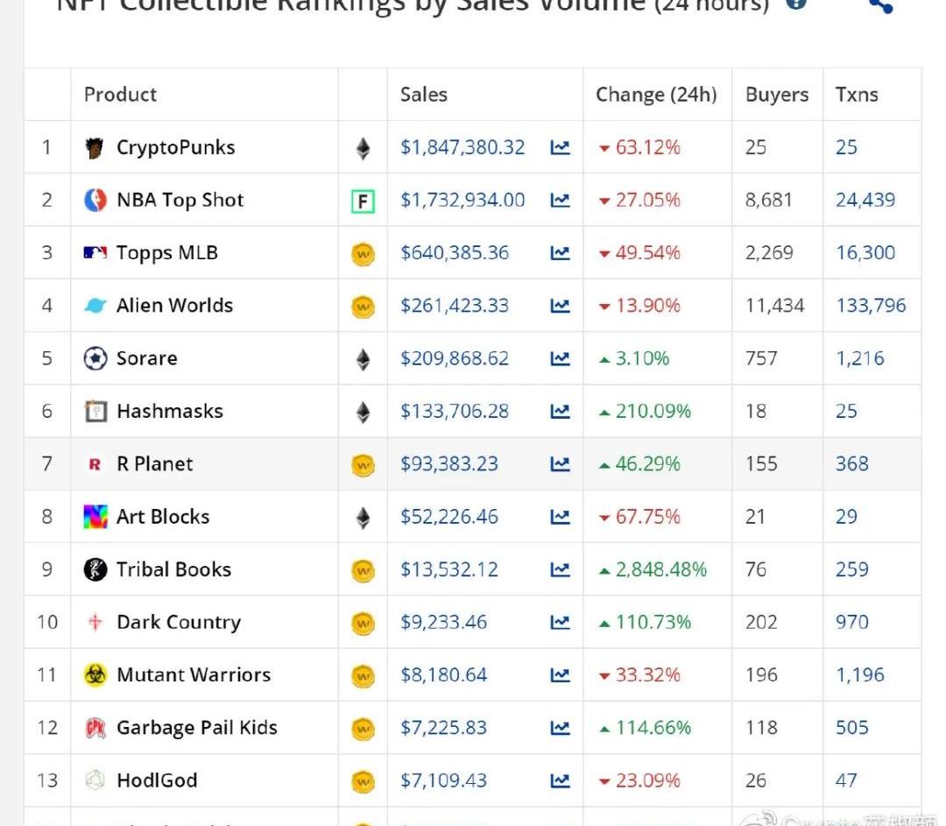Click the Ethereum icon in the Sorare row
Viewport: 946px width, 826px height.
363,359
